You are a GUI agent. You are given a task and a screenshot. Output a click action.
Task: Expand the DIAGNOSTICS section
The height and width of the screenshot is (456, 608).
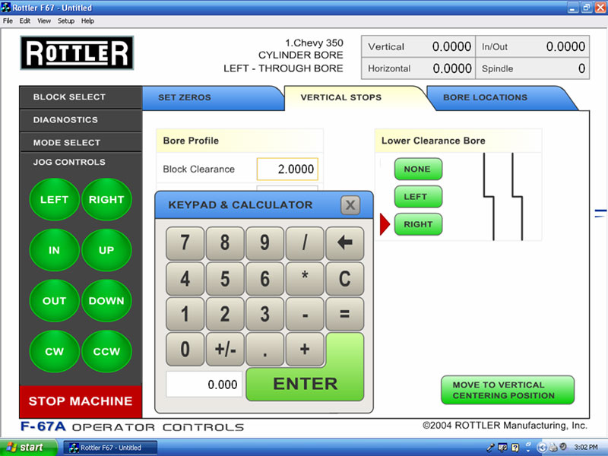(x=65, y=120)
